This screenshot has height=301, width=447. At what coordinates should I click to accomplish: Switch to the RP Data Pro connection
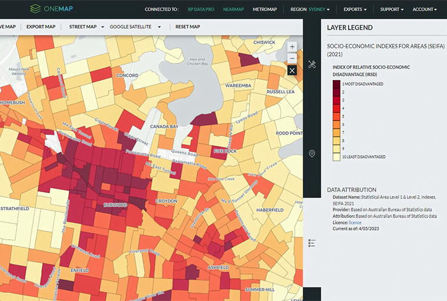(x=201, y=9)
